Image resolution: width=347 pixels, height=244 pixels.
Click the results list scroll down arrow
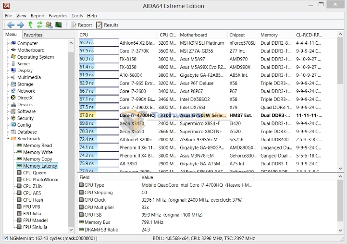(x=340, y=169)
